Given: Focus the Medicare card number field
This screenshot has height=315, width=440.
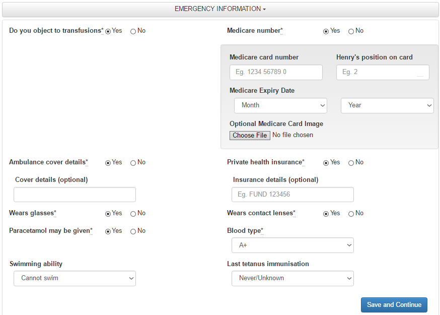Looking at the screenshot, I should click(x=276, y=72).
